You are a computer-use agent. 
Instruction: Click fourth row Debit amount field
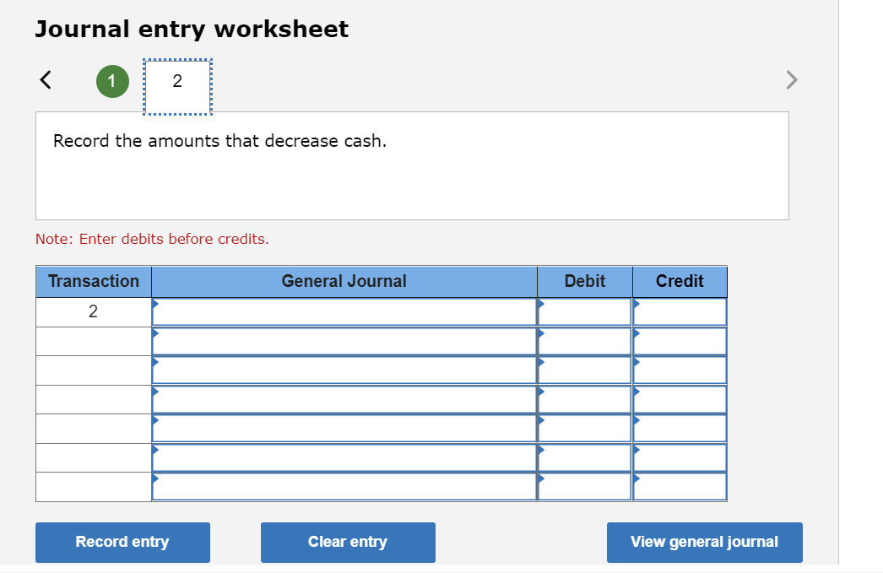584,400
